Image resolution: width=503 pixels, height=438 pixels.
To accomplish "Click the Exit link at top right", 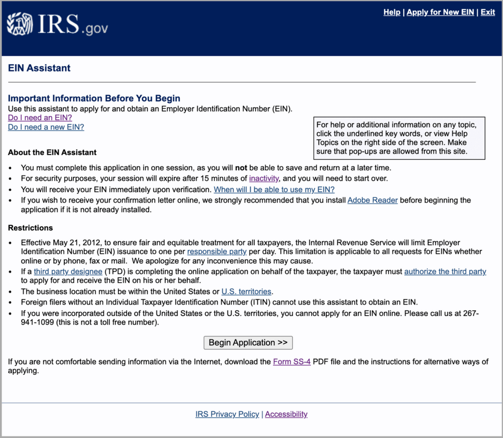I will (x=488, y=12).
